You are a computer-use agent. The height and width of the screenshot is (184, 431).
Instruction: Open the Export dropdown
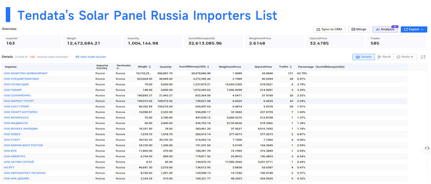(x=414, y=29)
